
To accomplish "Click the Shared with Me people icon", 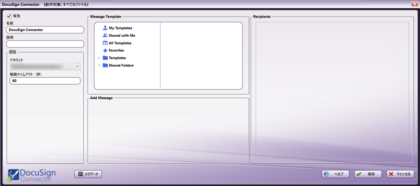I will pos(105,35).
